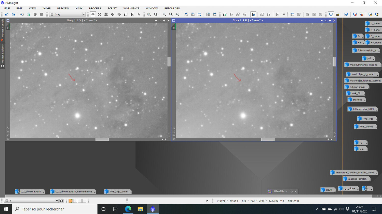Image resolution: width=382 pixels, height=214 pixels.
Task: Select the fullstarmask_MHM image icon
Action: point(362,109)
